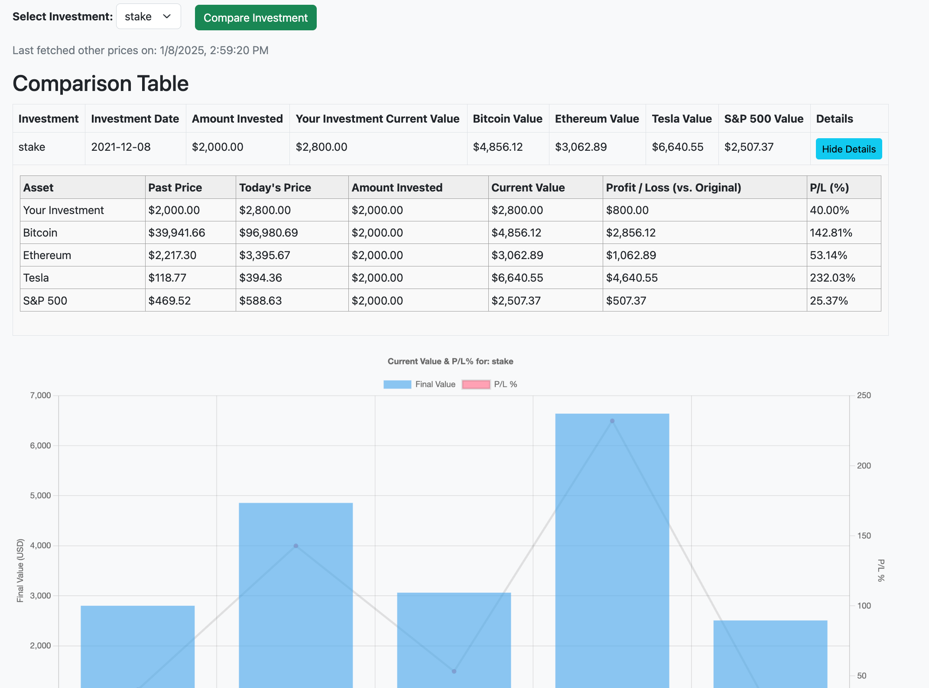Toggle Final Value legend swatch
This screenshot has height=688, width=929.
[x=397, y=384]
